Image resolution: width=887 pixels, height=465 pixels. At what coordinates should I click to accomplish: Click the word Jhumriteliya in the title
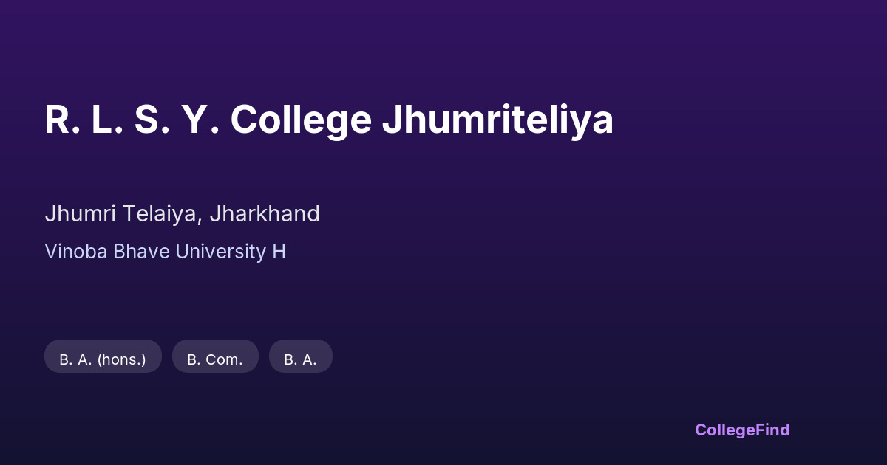(497, 120)
